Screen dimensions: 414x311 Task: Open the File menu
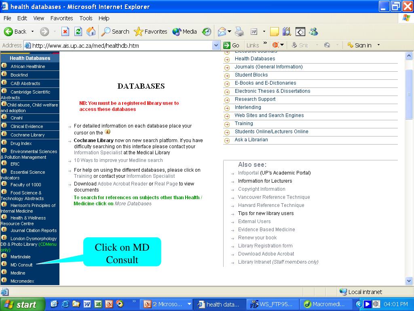point(7,18)
